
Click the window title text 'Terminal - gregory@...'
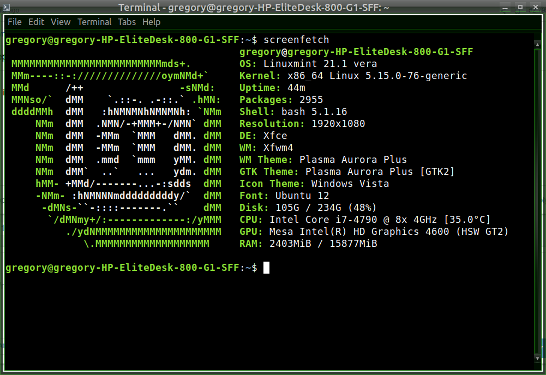pyautogui.click(x=254, y=7)
